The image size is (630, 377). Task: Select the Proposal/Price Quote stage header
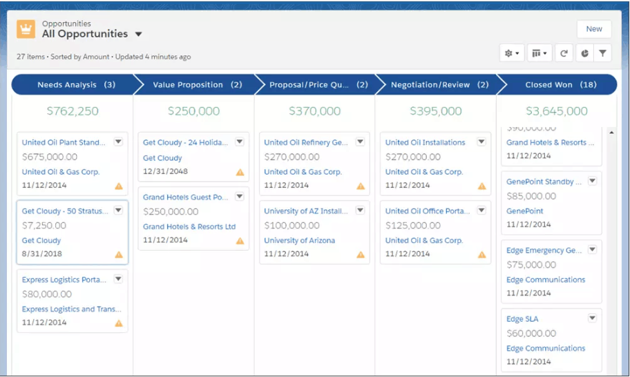pyautogui.click(x=318, y=85)
